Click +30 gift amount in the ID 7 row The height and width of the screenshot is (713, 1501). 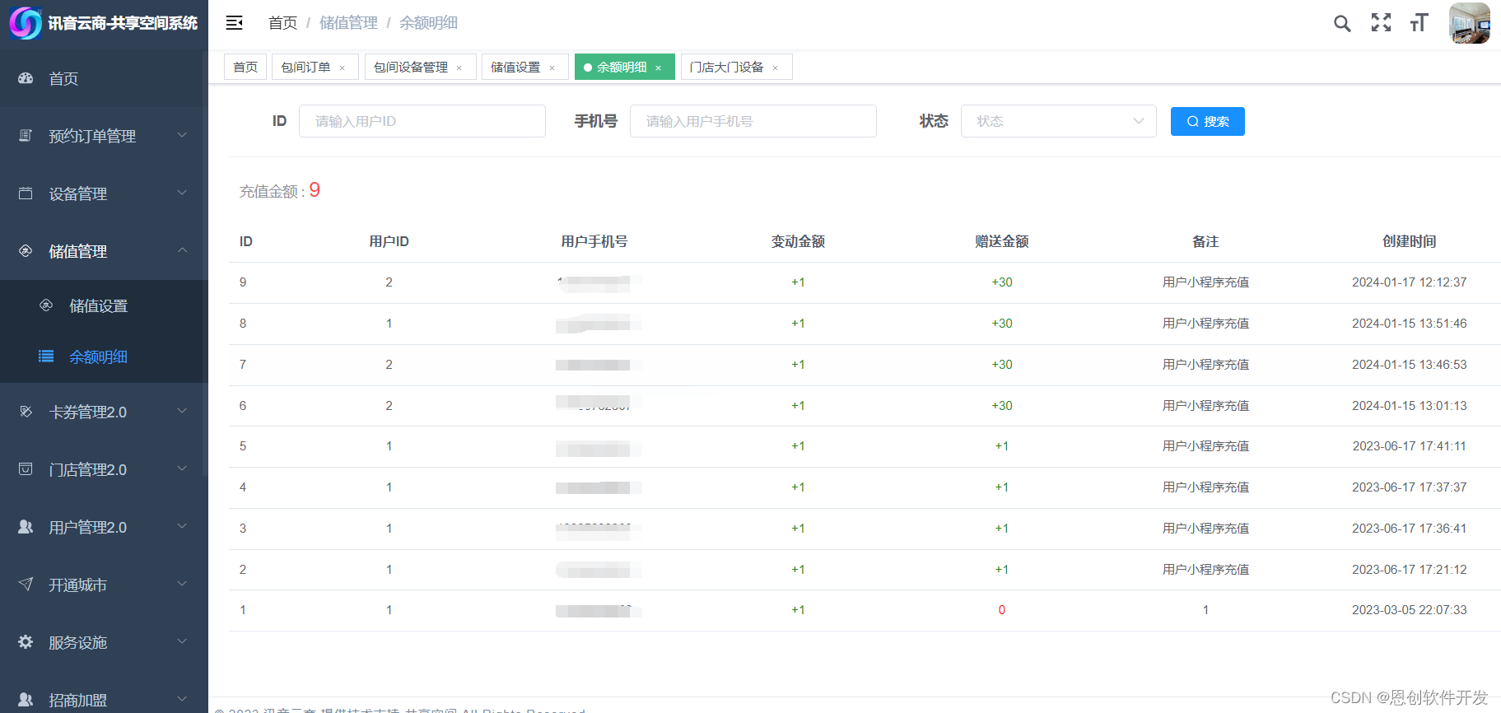(x=1002, y=365)
